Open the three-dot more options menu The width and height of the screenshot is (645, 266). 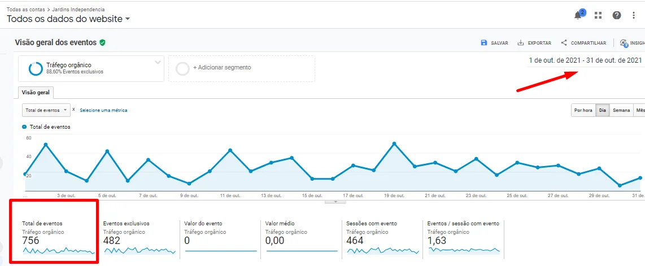click(634, 15)
